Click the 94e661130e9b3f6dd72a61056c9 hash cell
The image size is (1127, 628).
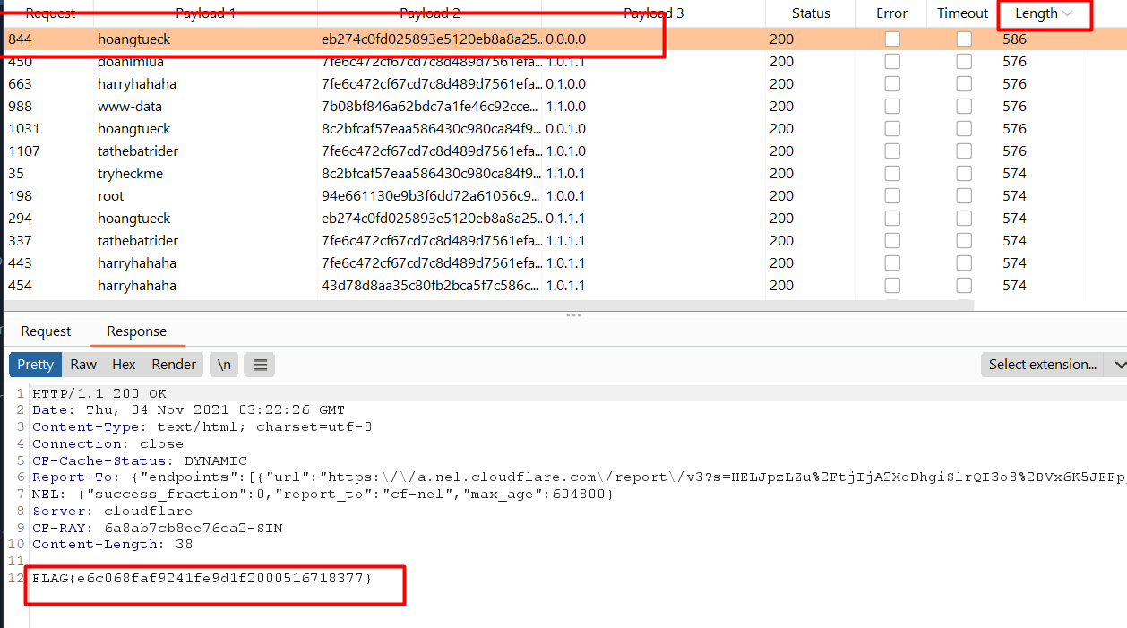432,196
